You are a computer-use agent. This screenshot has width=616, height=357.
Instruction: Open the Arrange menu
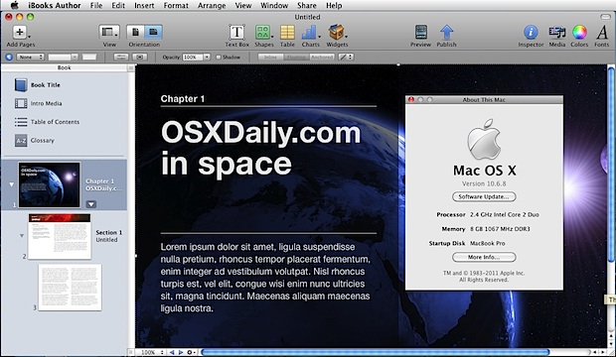[x=212, y=6]
